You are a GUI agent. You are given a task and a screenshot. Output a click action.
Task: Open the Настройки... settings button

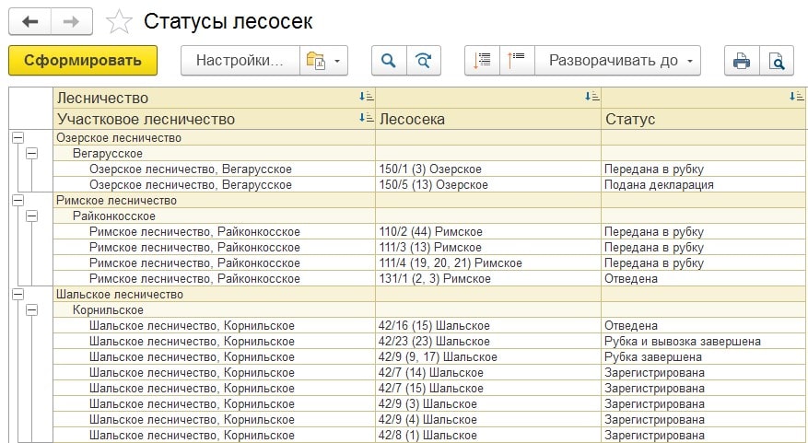[x=240, y=61]
